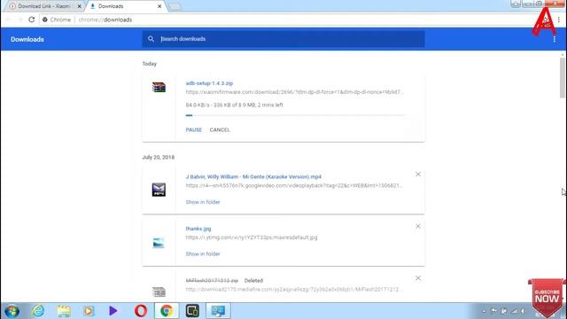The image size is (567, 319).
Task: Open a new tab with the new-tab button
Action: pos(175,6)
